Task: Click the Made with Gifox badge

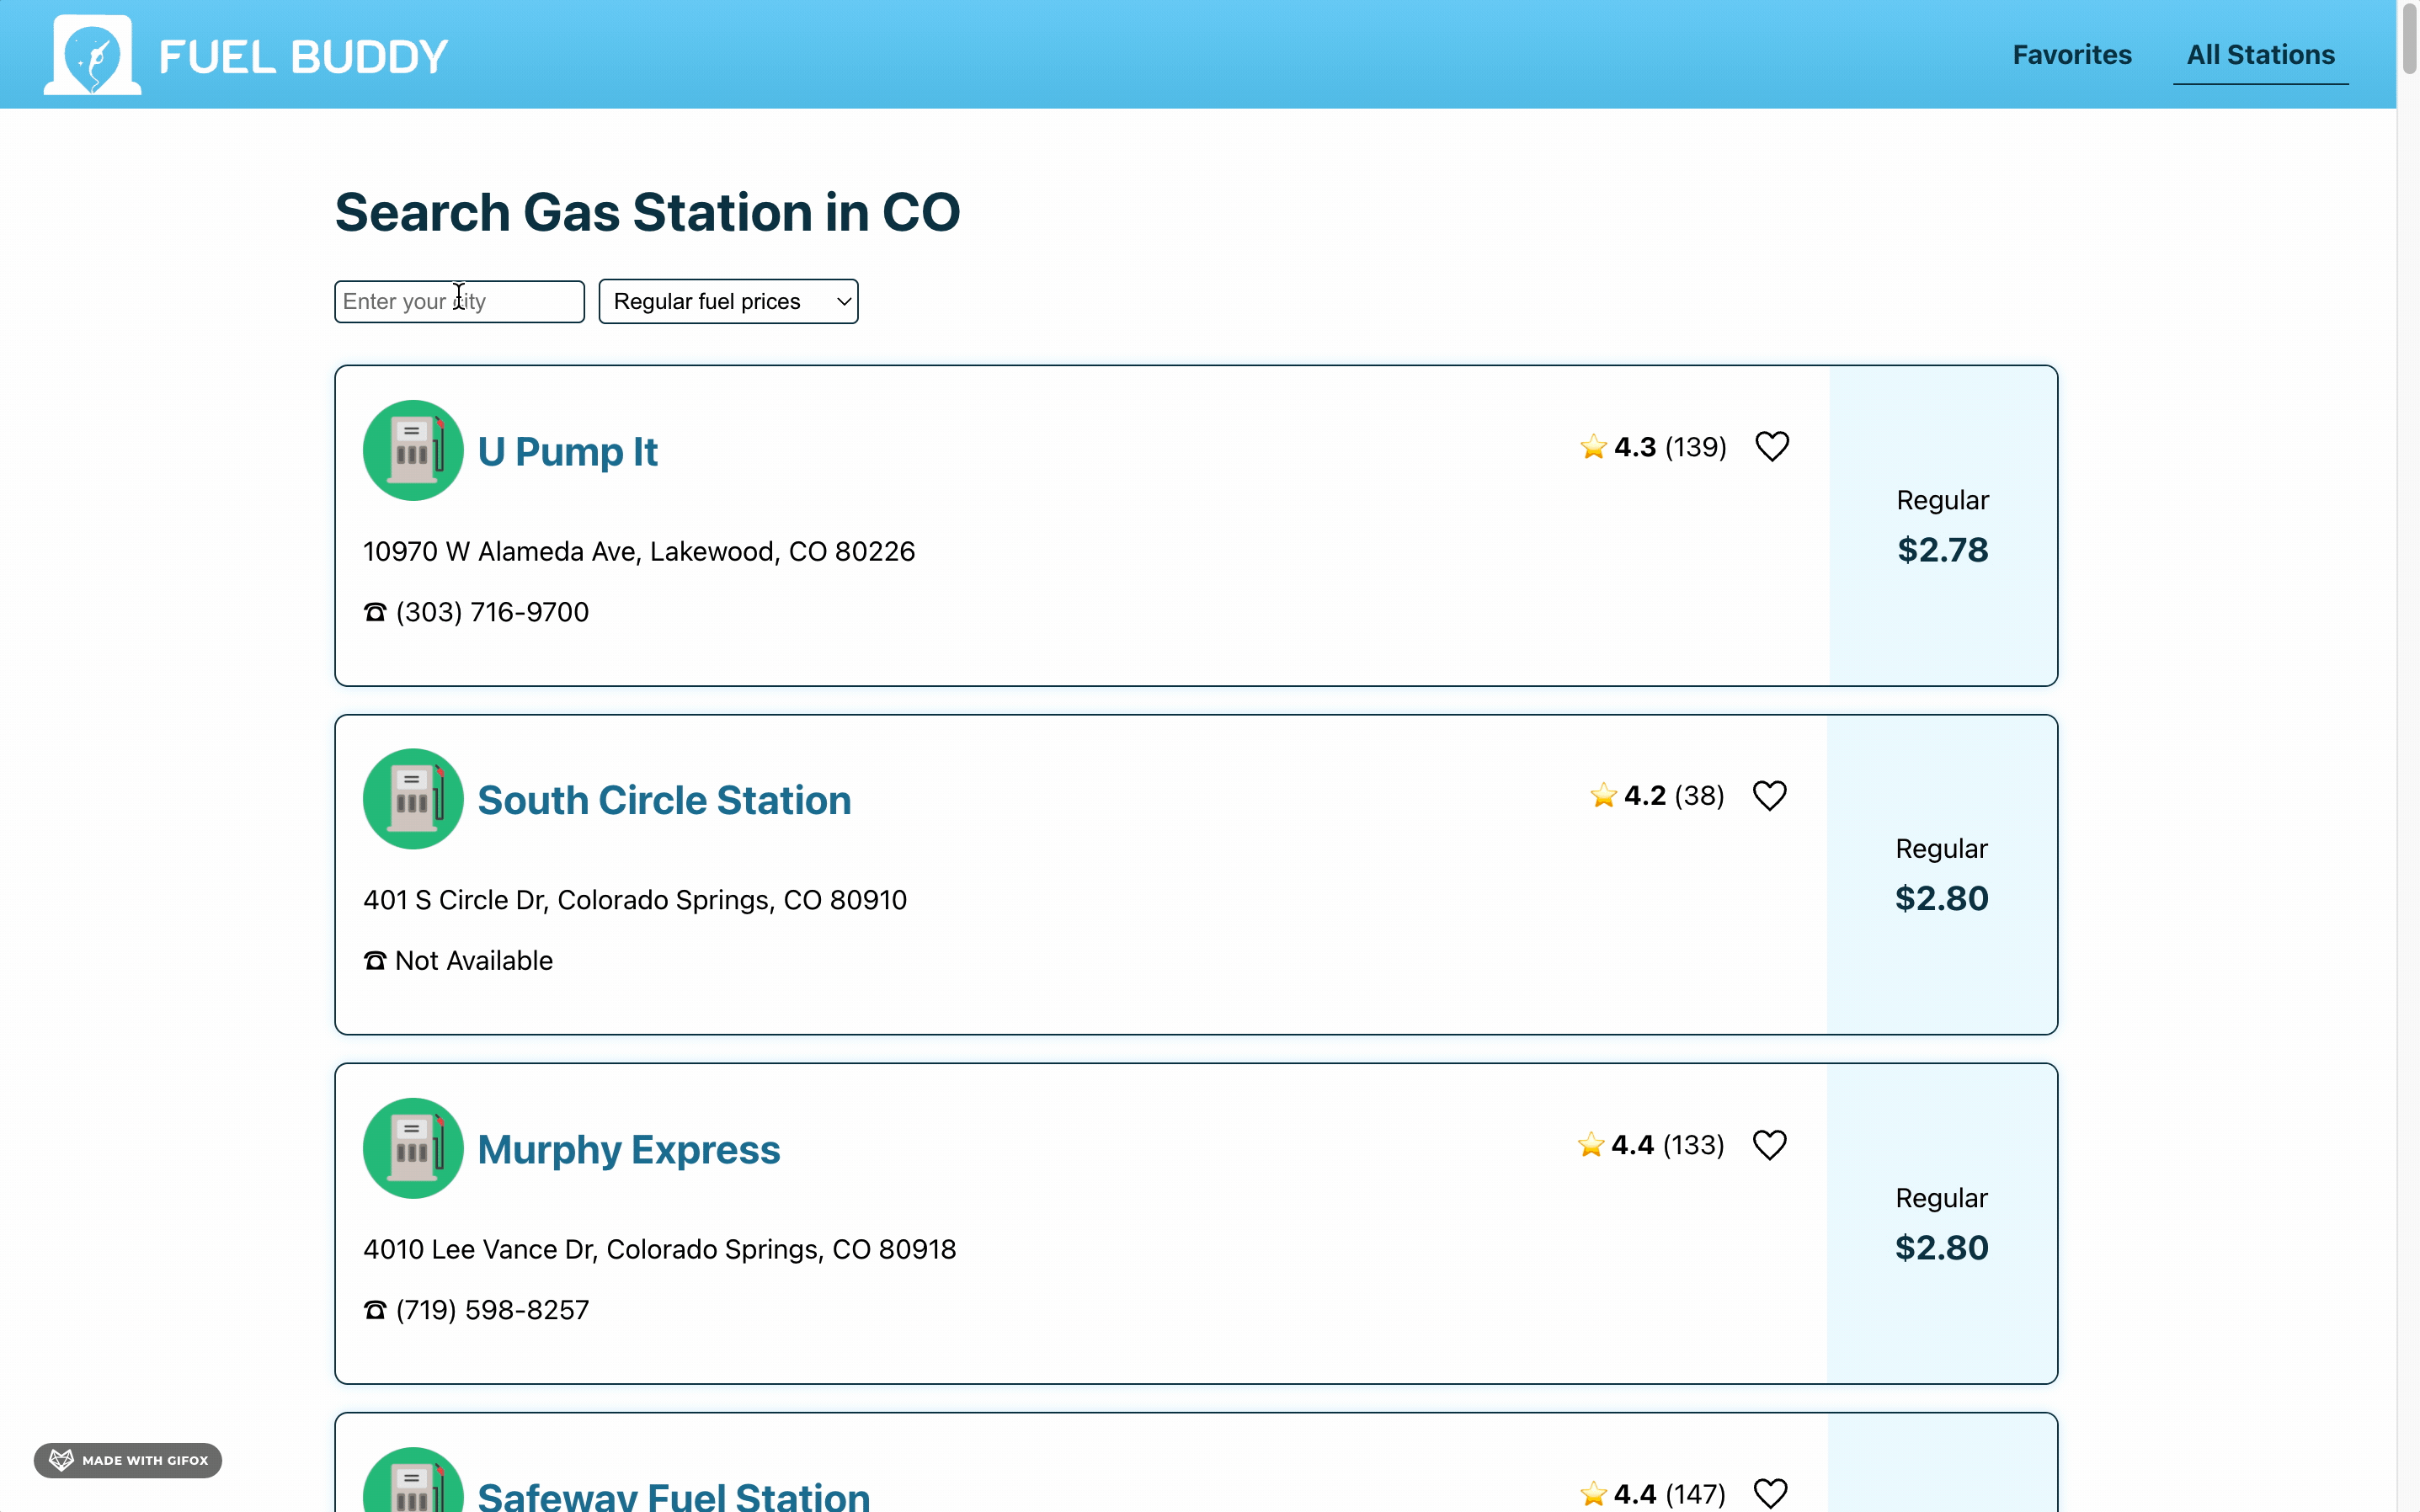Action: [126, 1460]
